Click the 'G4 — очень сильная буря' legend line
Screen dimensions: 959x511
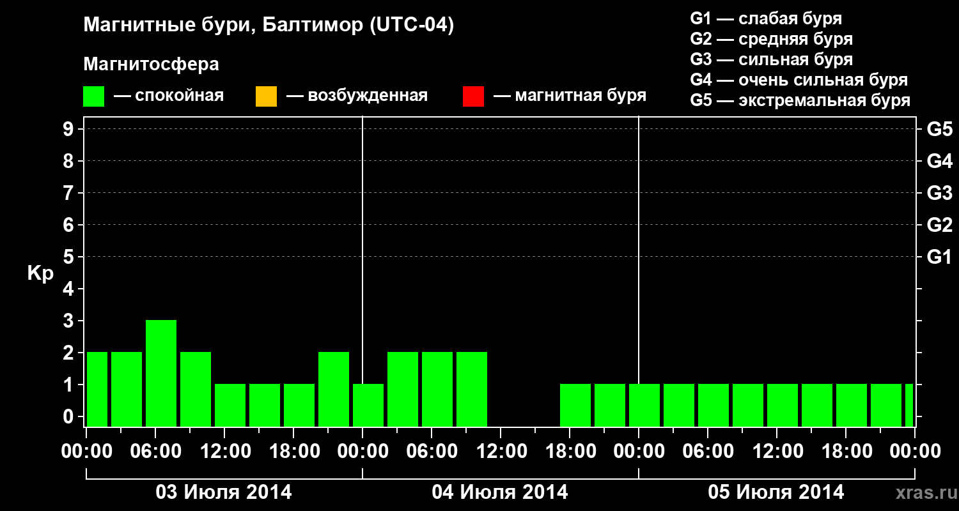[x=799, y=80]
